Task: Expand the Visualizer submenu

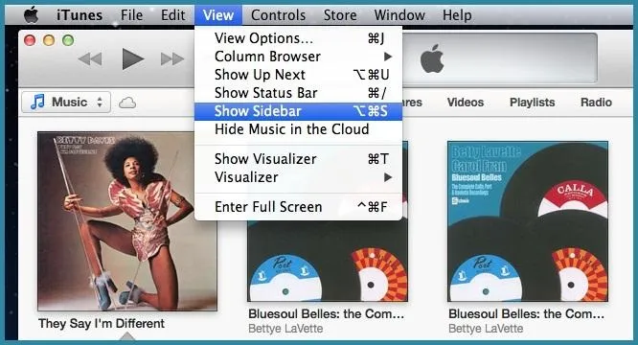Action: pos(298,177)
